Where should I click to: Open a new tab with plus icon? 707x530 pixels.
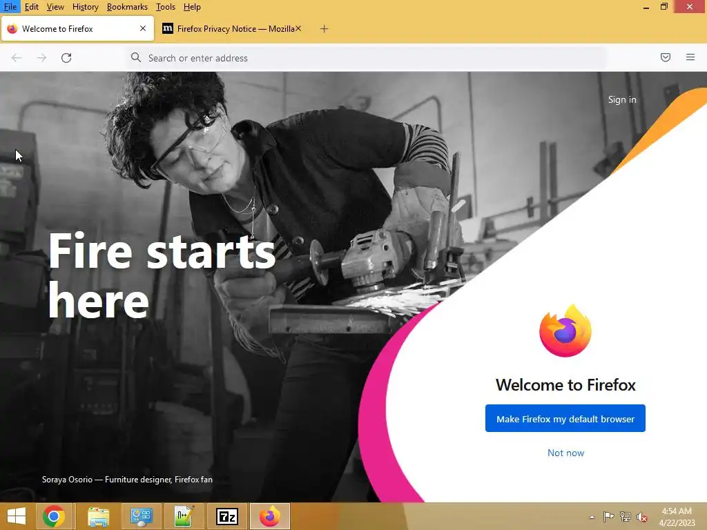pos(325,29)
